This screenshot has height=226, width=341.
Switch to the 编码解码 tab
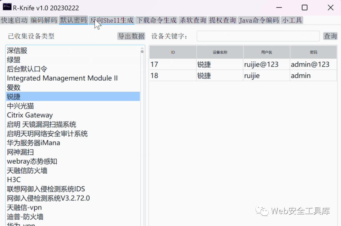pyautogui.click(x=44, y=20)
